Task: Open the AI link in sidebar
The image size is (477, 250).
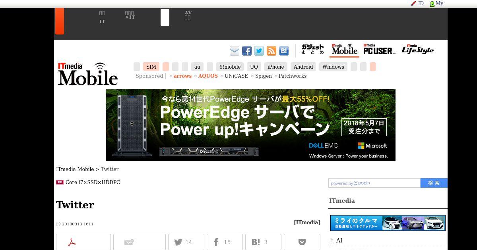Action: 339,240
